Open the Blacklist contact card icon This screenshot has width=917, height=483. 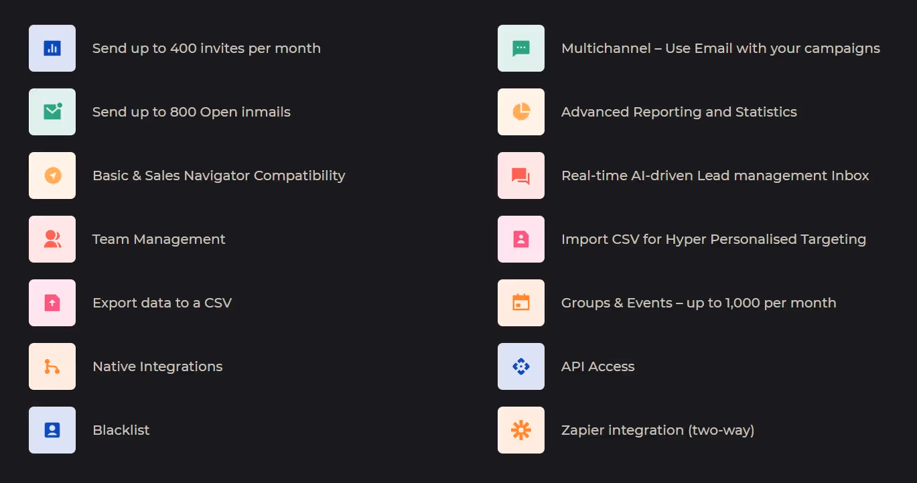52,429
